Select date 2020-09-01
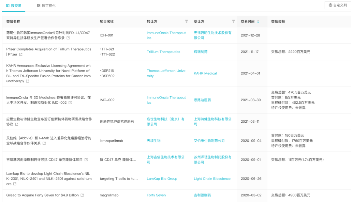 coord(251,160)
